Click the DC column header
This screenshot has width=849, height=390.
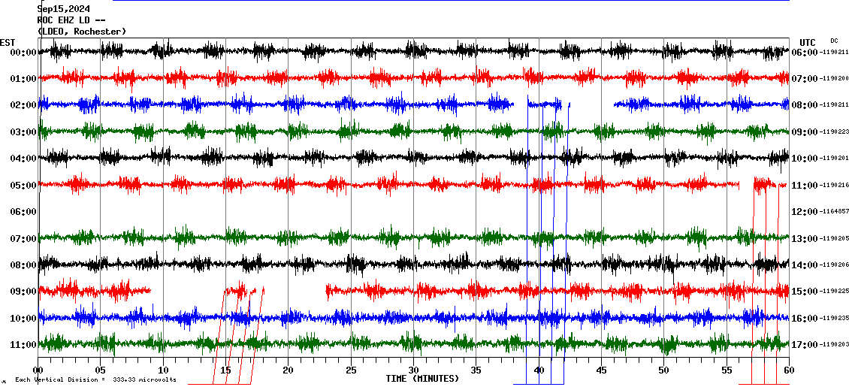click(x=834, y=41)
